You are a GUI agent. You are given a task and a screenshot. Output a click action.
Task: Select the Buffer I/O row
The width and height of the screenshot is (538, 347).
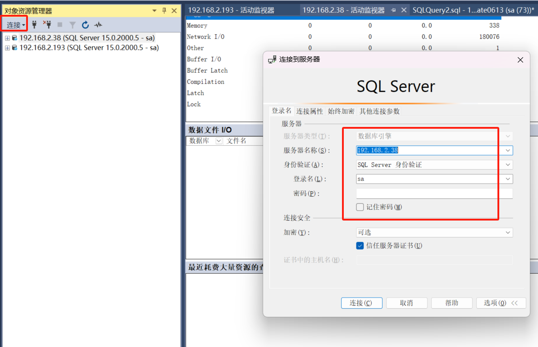point(204,59)
